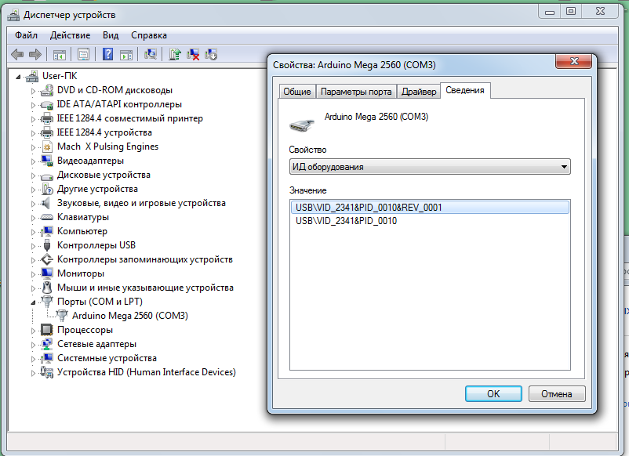This screenshot has height=456, width=629.
Task: Select the Компьютер label
Action: (82, 231)
